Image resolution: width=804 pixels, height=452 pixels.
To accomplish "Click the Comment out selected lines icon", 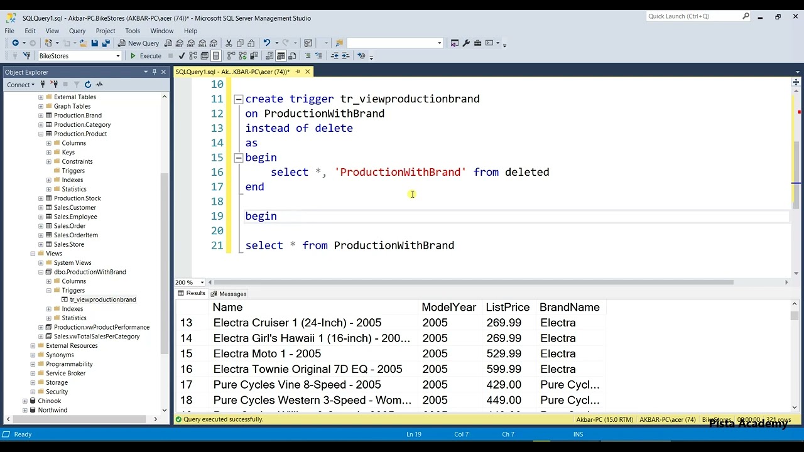I will (x=308, y=56).
